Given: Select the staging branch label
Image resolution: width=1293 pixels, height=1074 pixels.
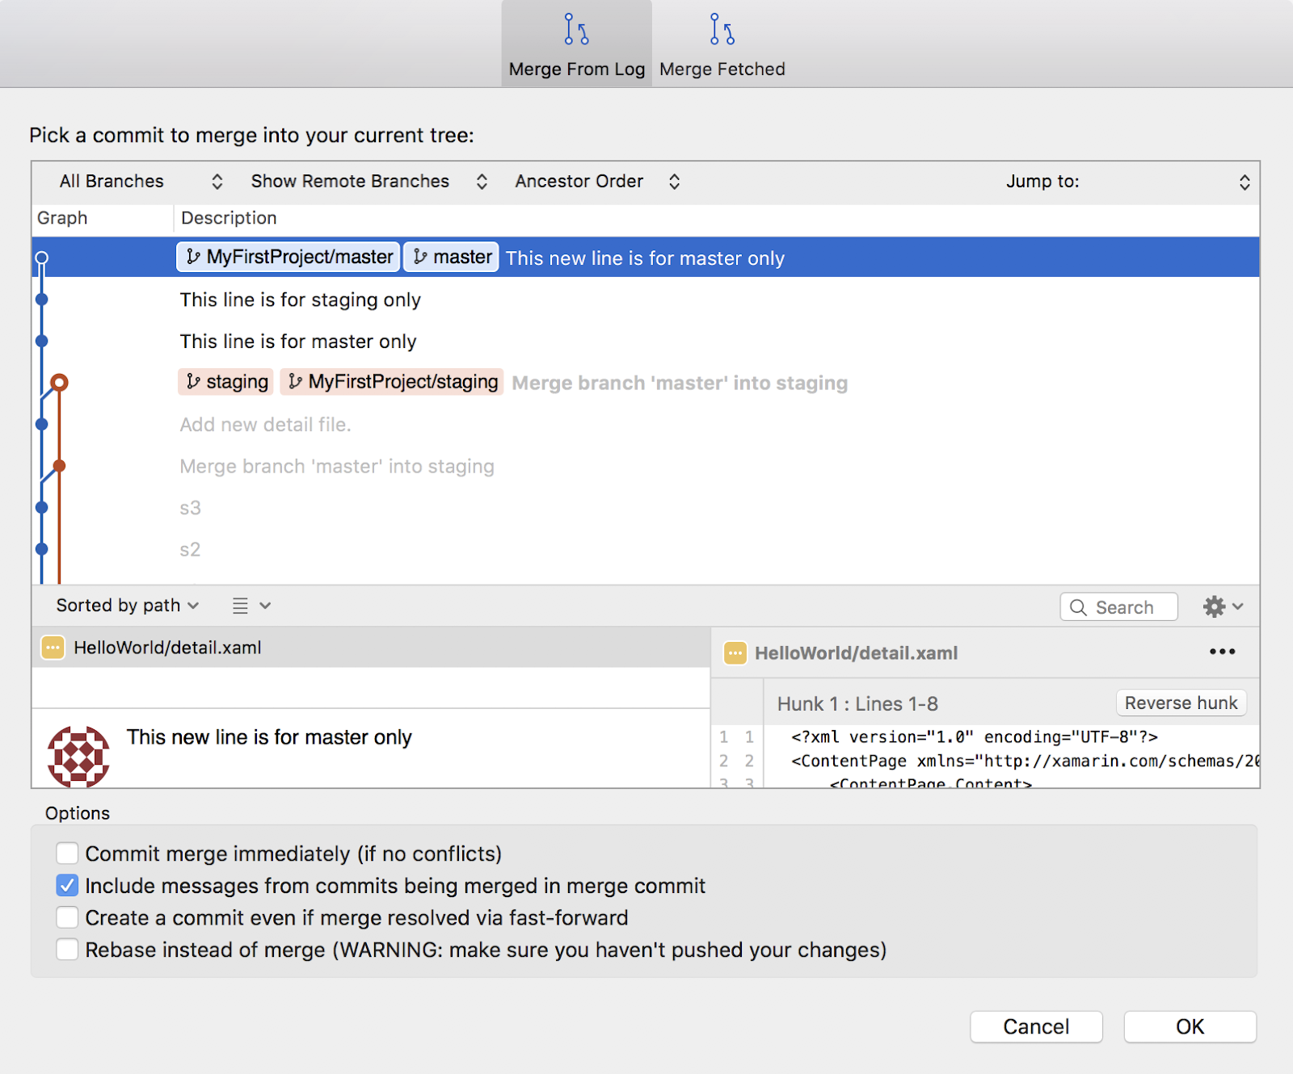Looking at the screenshot, I should [225, 381].
